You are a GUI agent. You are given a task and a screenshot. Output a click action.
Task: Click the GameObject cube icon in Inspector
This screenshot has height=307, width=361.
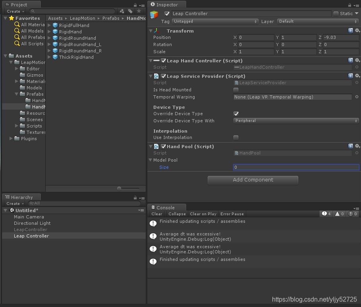tap(154, 15)
